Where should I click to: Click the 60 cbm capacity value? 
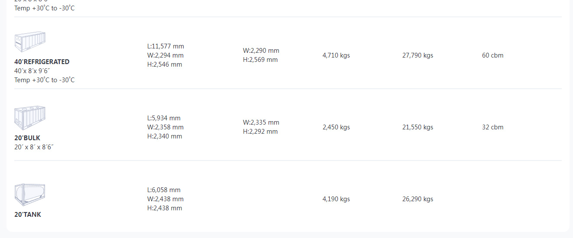coord(492,55)
